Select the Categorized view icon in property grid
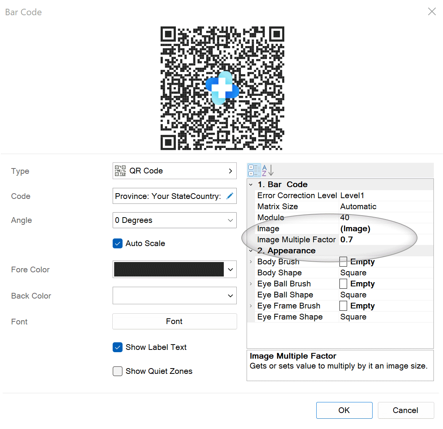 click(254, 170)
